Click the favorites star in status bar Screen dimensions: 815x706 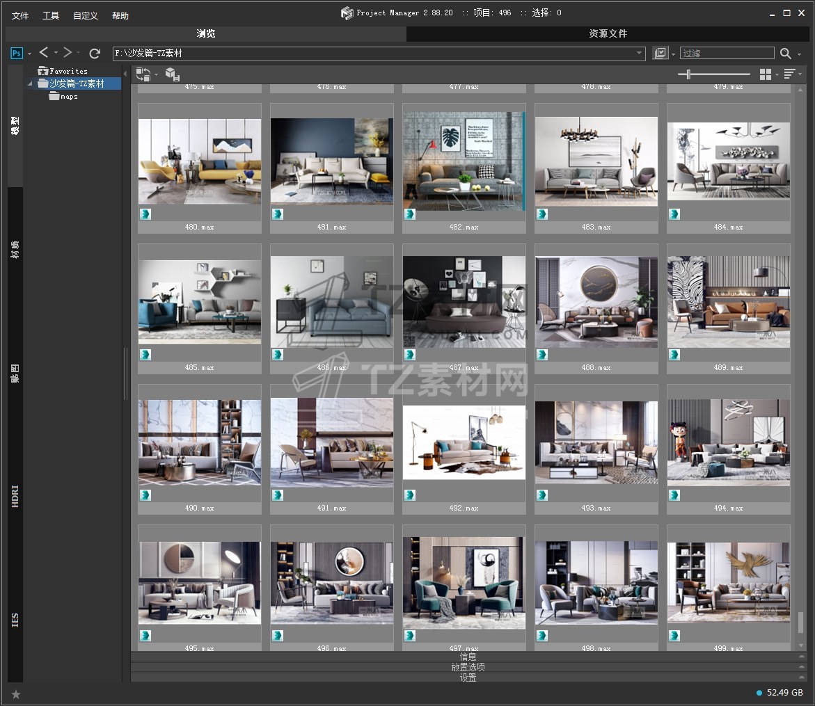click(16, 693)
